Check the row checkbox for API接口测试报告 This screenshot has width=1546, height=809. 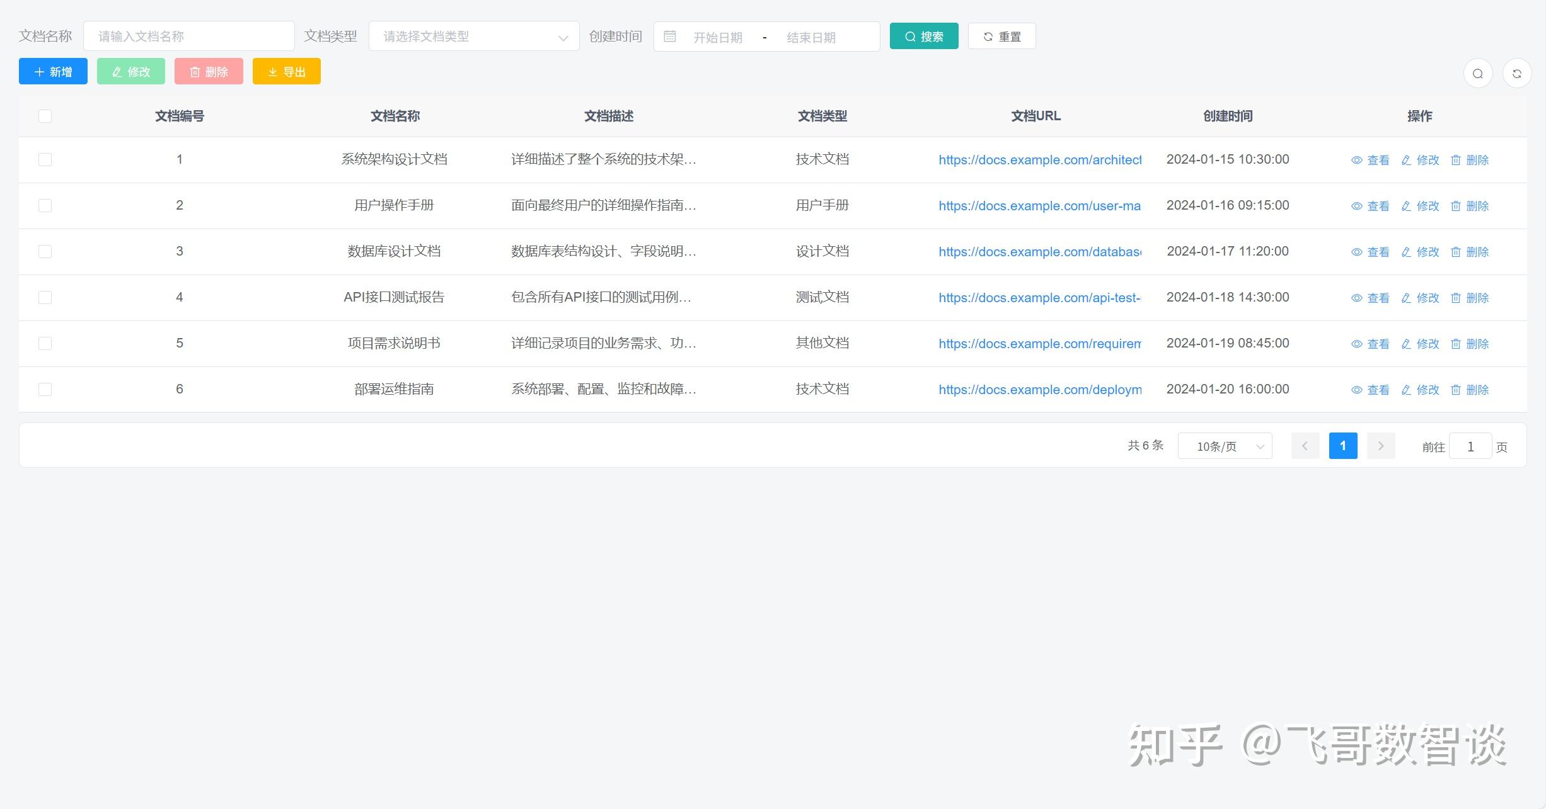(45, 297)
